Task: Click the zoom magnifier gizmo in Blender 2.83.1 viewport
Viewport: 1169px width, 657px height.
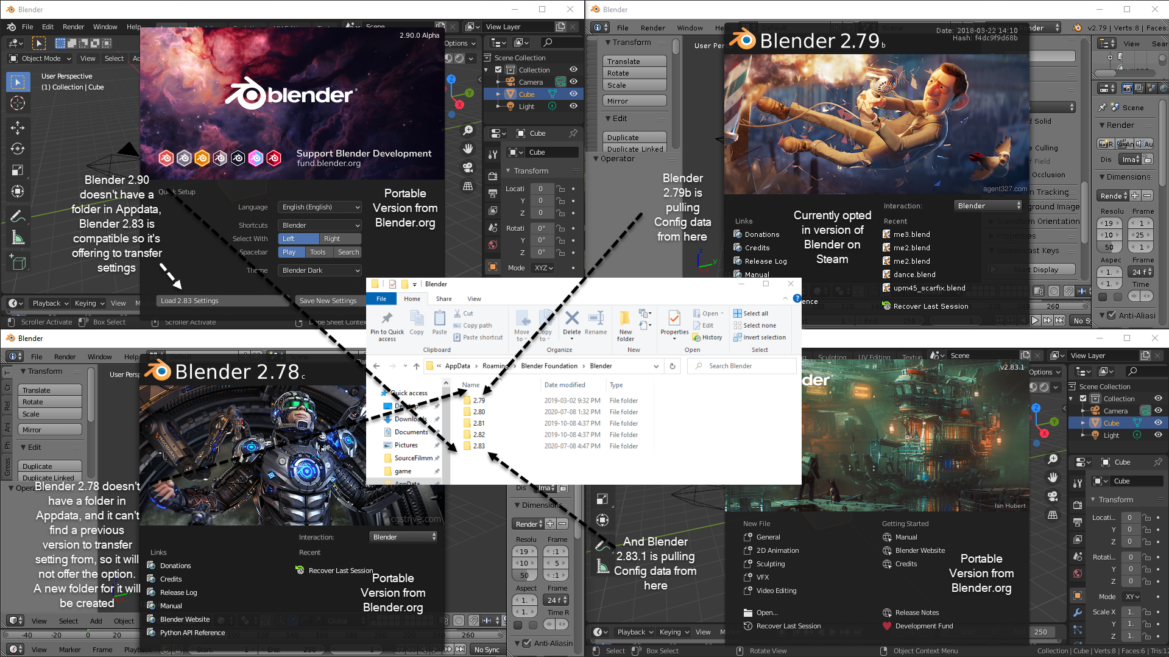Action: 1053,459
